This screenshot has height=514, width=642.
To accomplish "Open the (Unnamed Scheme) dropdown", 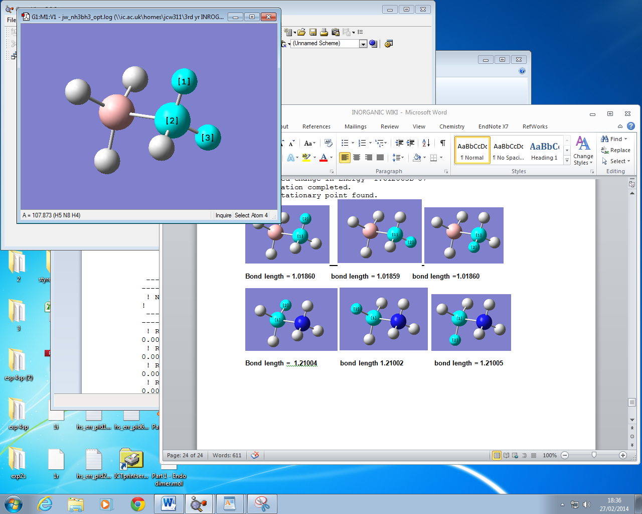I will 363,44.
